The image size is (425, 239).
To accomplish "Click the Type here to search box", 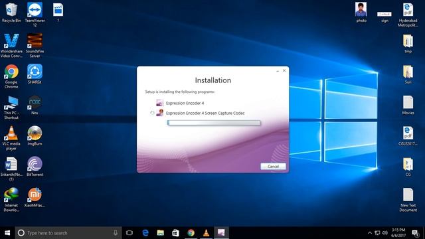I will click(x=68, y=233).
